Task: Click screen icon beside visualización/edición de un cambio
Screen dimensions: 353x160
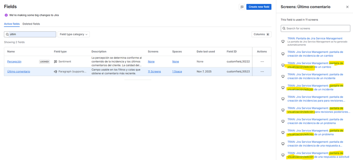Action: pyautogui.click(x=283, y=65)
